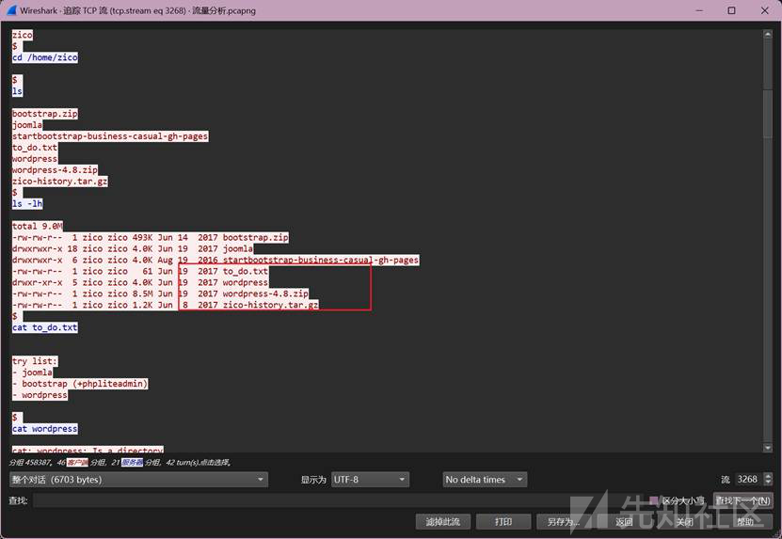The image size is (782, 539).
Task: Click the vertical scrollbar thumb
Action: coord(768,112)
